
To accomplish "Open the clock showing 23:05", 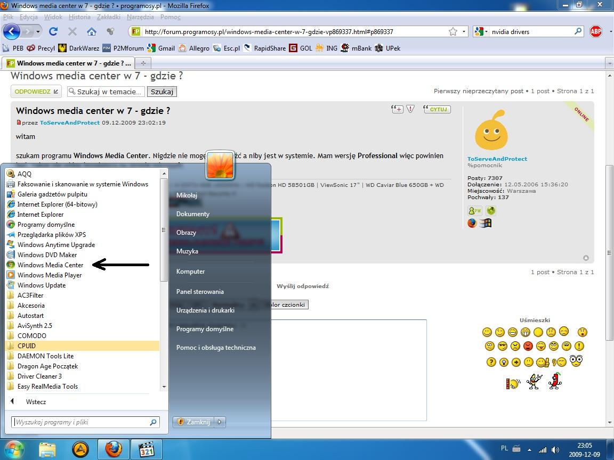I will coord(585,450).
